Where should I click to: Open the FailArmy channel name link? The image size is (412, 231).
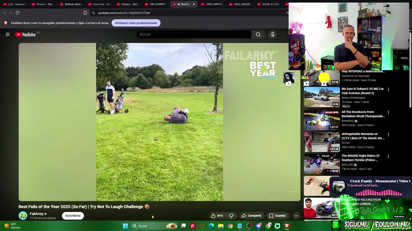coord(36,214)
